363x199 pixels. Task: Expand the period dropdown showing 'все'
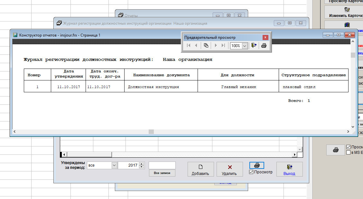pyautogui.click(x=114, y=165)
